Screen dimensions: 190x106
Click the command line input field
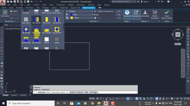(85, 92)
